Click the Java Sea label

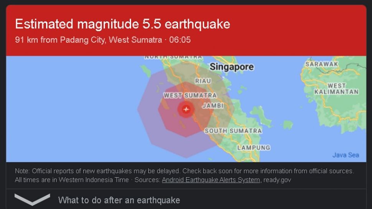point(346,155)
